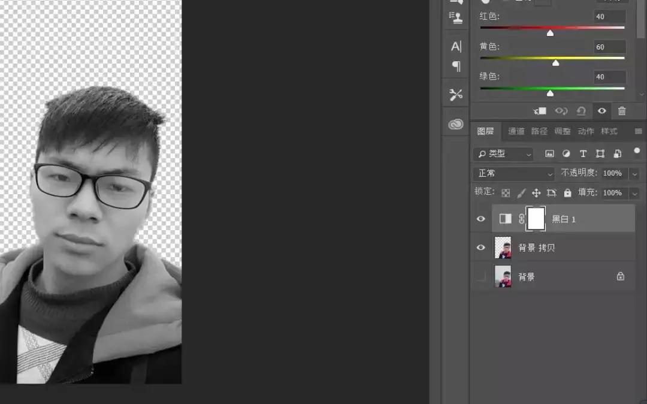Viewport: 647px width, 404px height.
Task: Click the lock all padlock icon
Action: coord(568,193)
